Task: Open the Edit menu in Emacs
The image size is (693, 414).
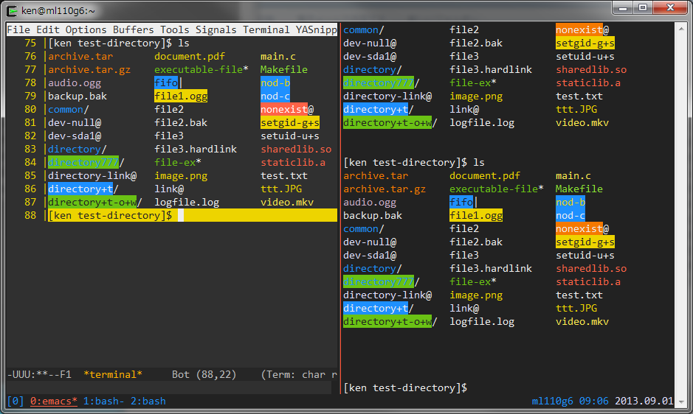Action: pos(48,29)
